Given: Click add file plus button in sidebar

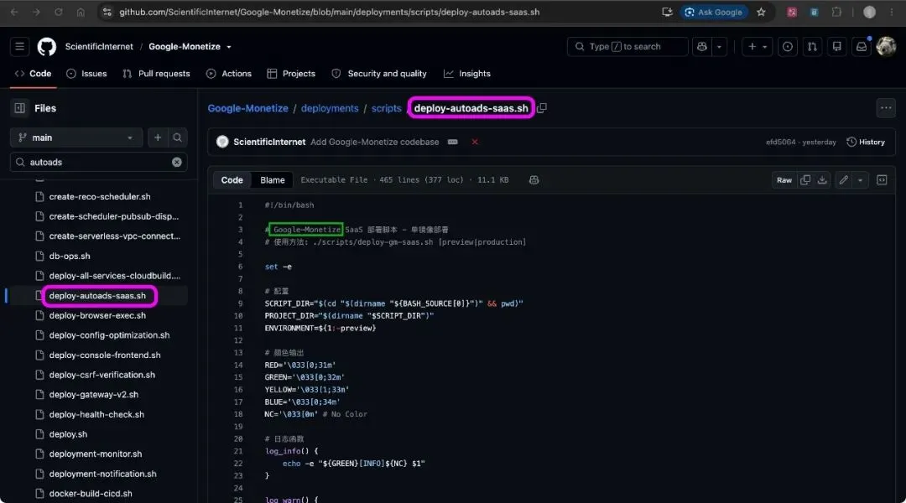Looking at the screenshot, I should click(157, 137).
